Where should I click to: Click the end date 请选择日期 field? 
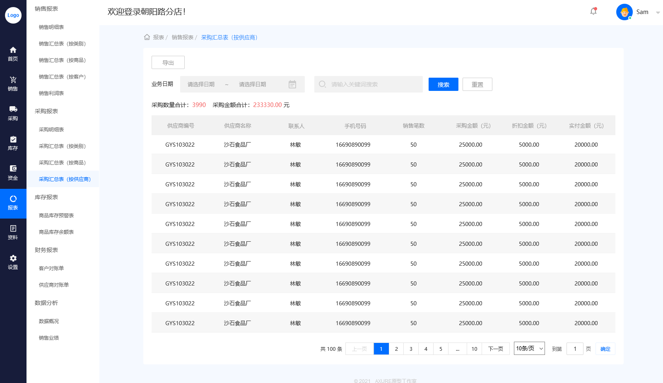click(253, 84)
